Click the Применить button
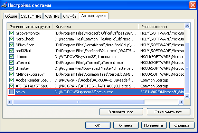This screenshot has width=198, height=133. (154, 125)
